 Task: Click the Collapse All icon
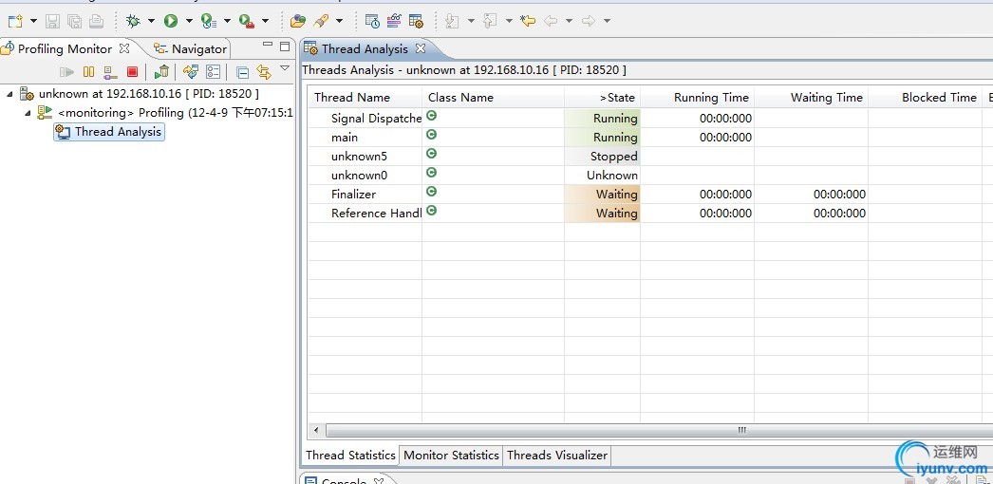(242, 72)
